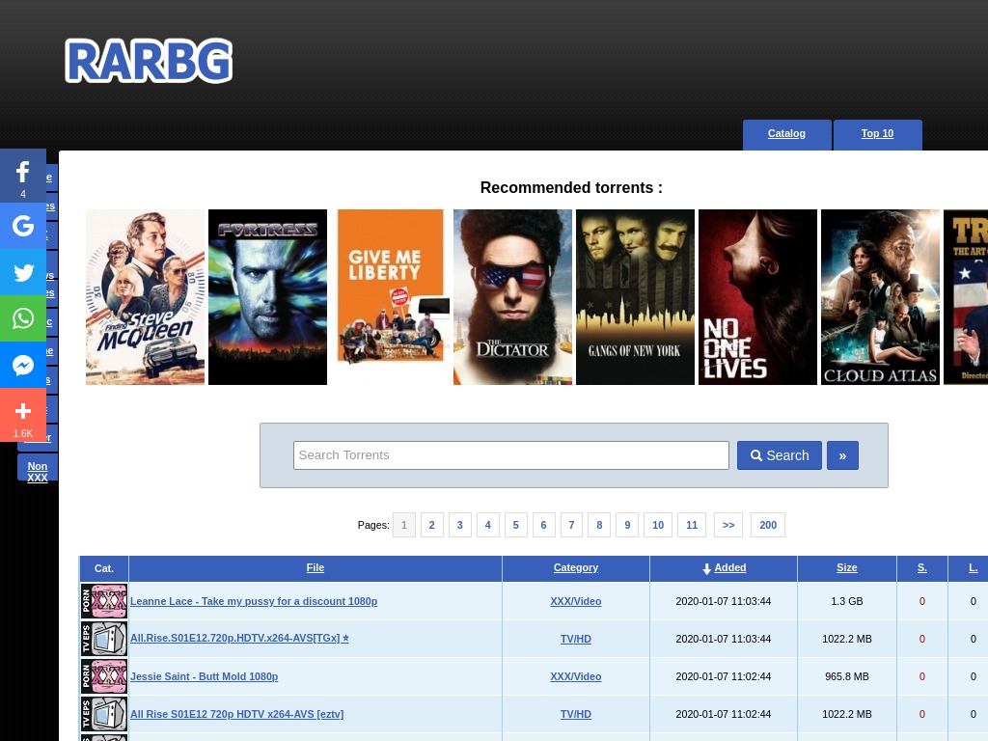This screenshot has height=741, width=988.
Task: Open Finding Steve McQueen poster
Action: 145,297
